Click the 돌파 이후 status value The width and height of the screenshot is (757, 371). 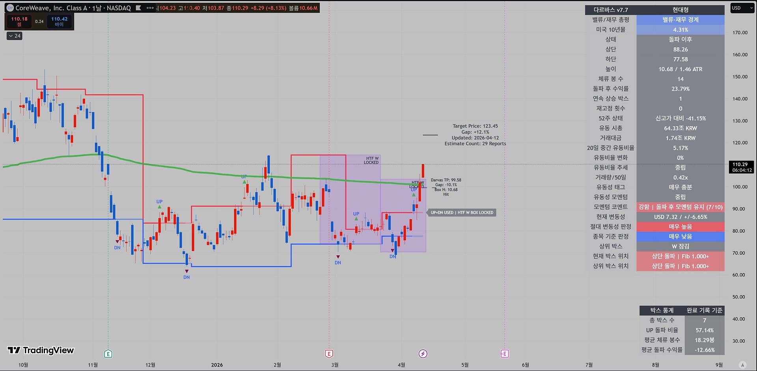tap(681, 39)
